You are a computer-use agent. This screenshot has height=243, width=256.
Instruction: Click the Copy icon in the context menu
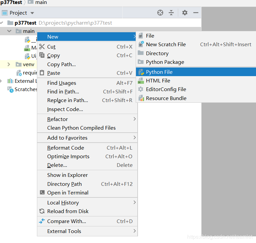42,55
